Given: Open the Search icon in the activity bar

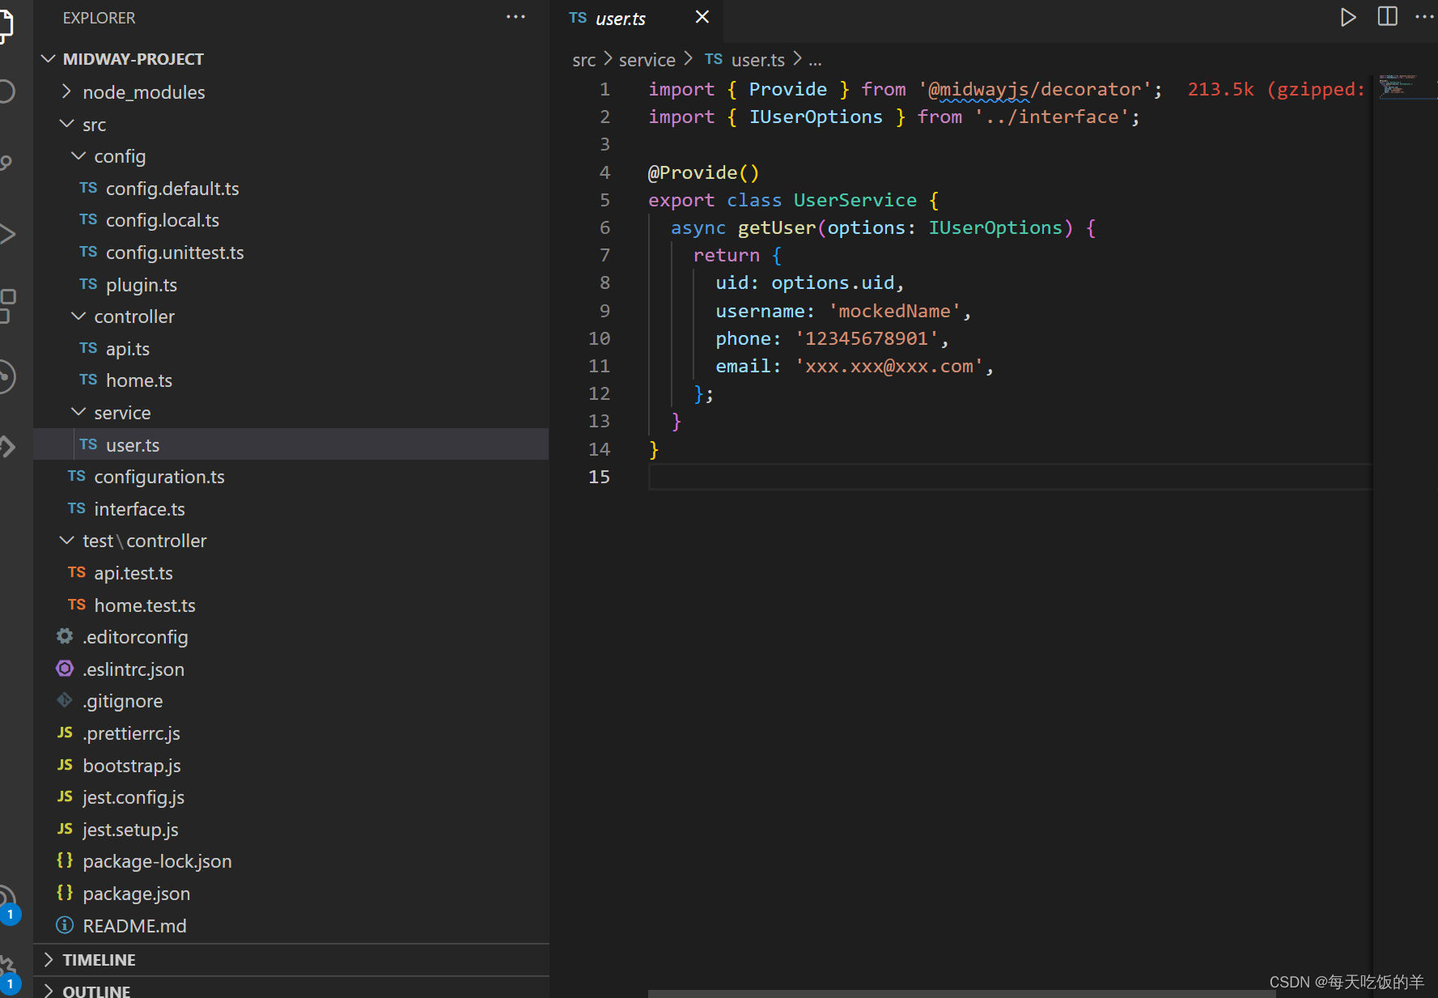Looking at the screenshot, I should point(6,91).
